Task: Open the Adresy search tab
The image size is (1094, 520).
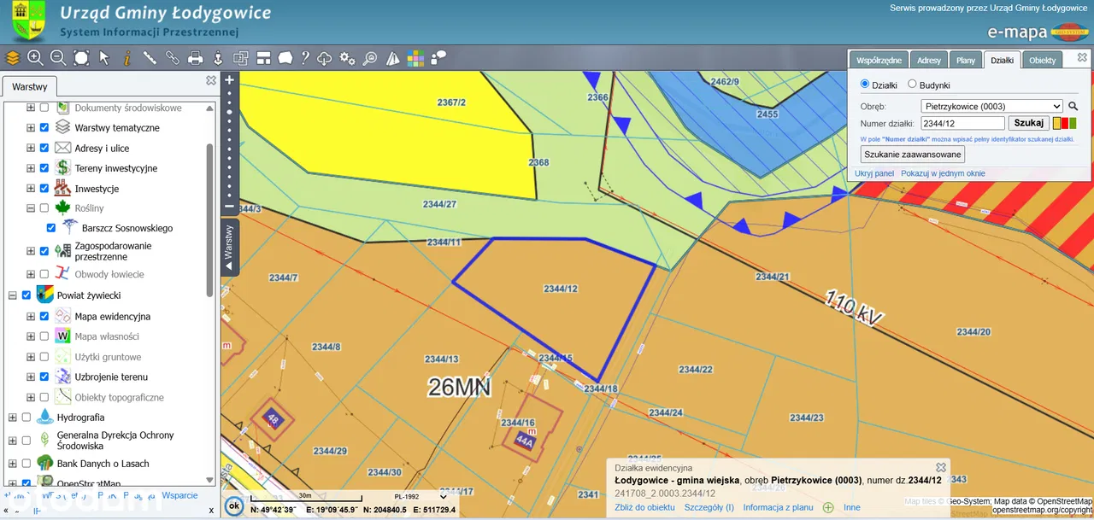Action: click(929, 61)
